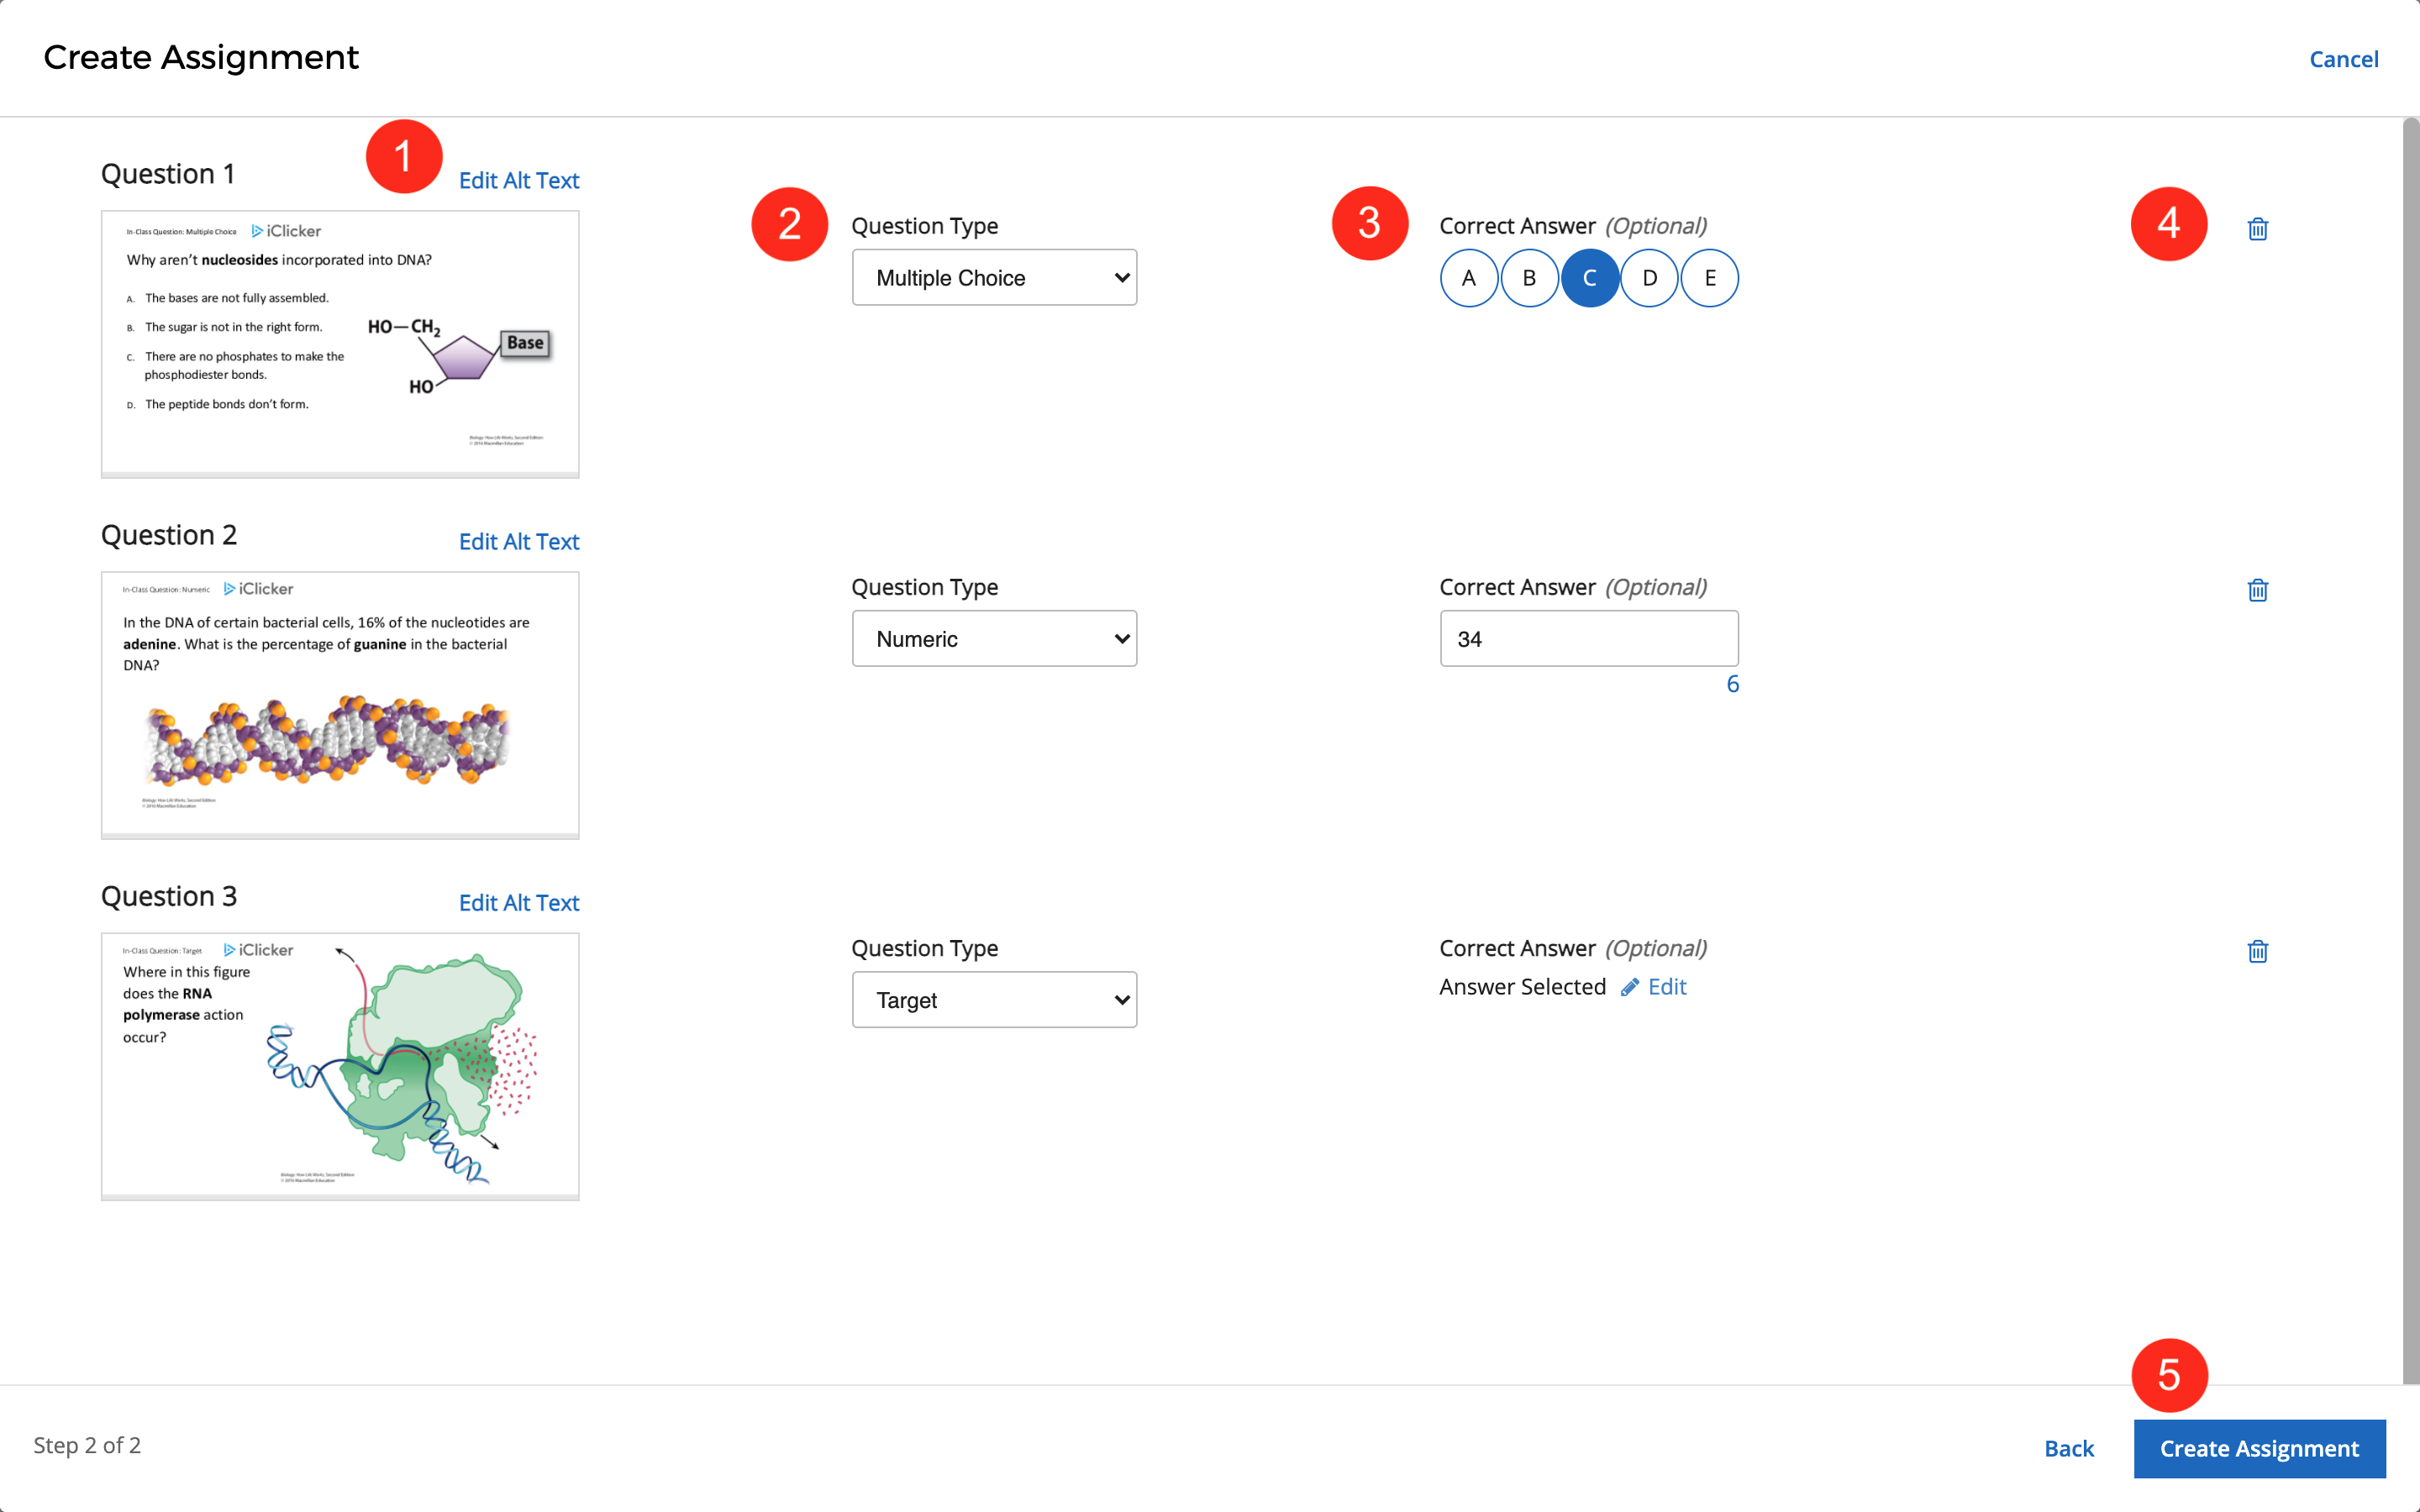Delete Question 1 using its trash icon
2420x1512 pixels.
pyautogui.click(x=2258, y=229)
